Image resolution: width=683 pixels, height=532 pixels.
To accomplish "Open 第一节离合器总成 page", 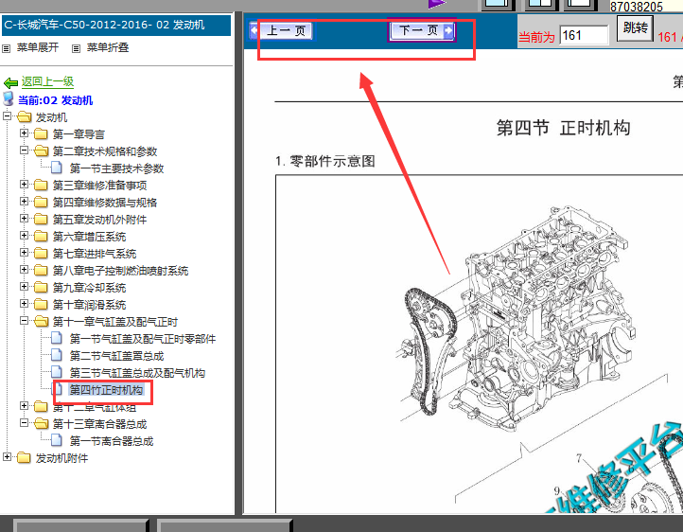I will pyautogui.click(x=111, y=441).
